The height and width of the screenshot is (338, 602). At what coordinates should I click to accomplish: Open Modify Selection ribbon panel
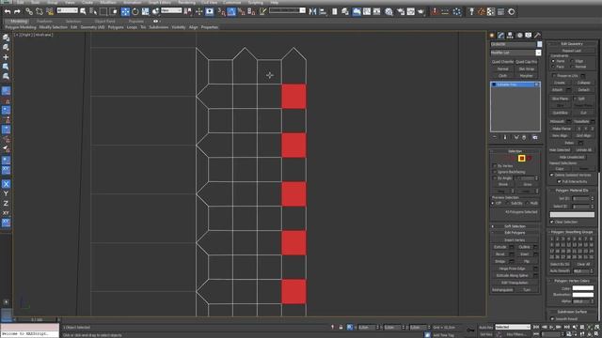click(x=54, y=27)
